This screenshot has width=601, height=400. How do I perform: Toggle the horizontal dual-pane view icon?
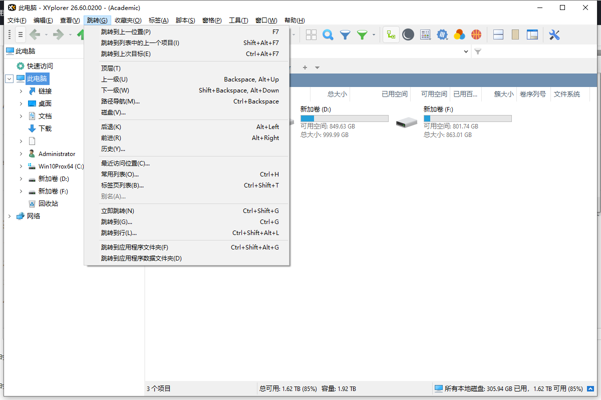498,34
